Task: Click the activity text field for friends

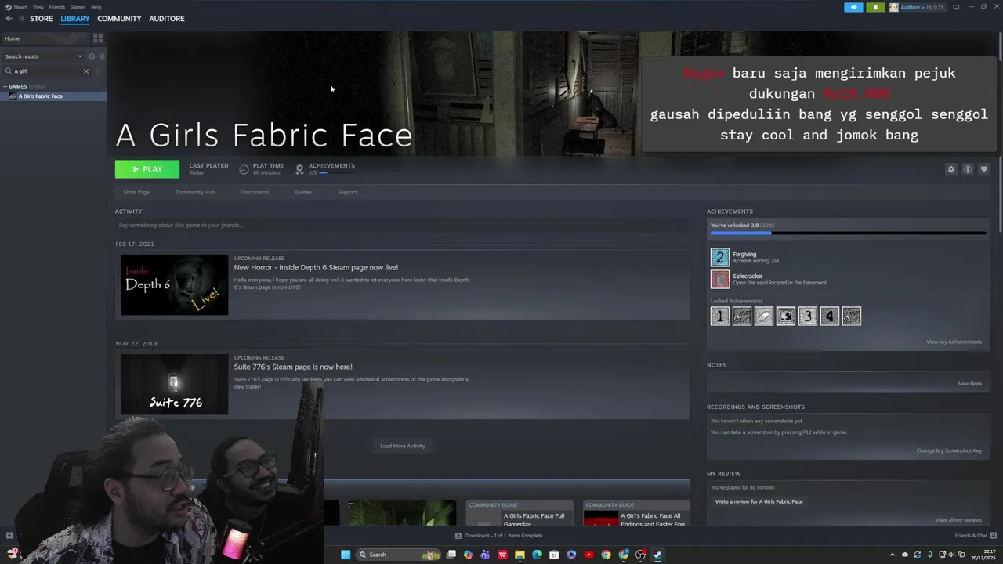Action: (x=402, y=226)
